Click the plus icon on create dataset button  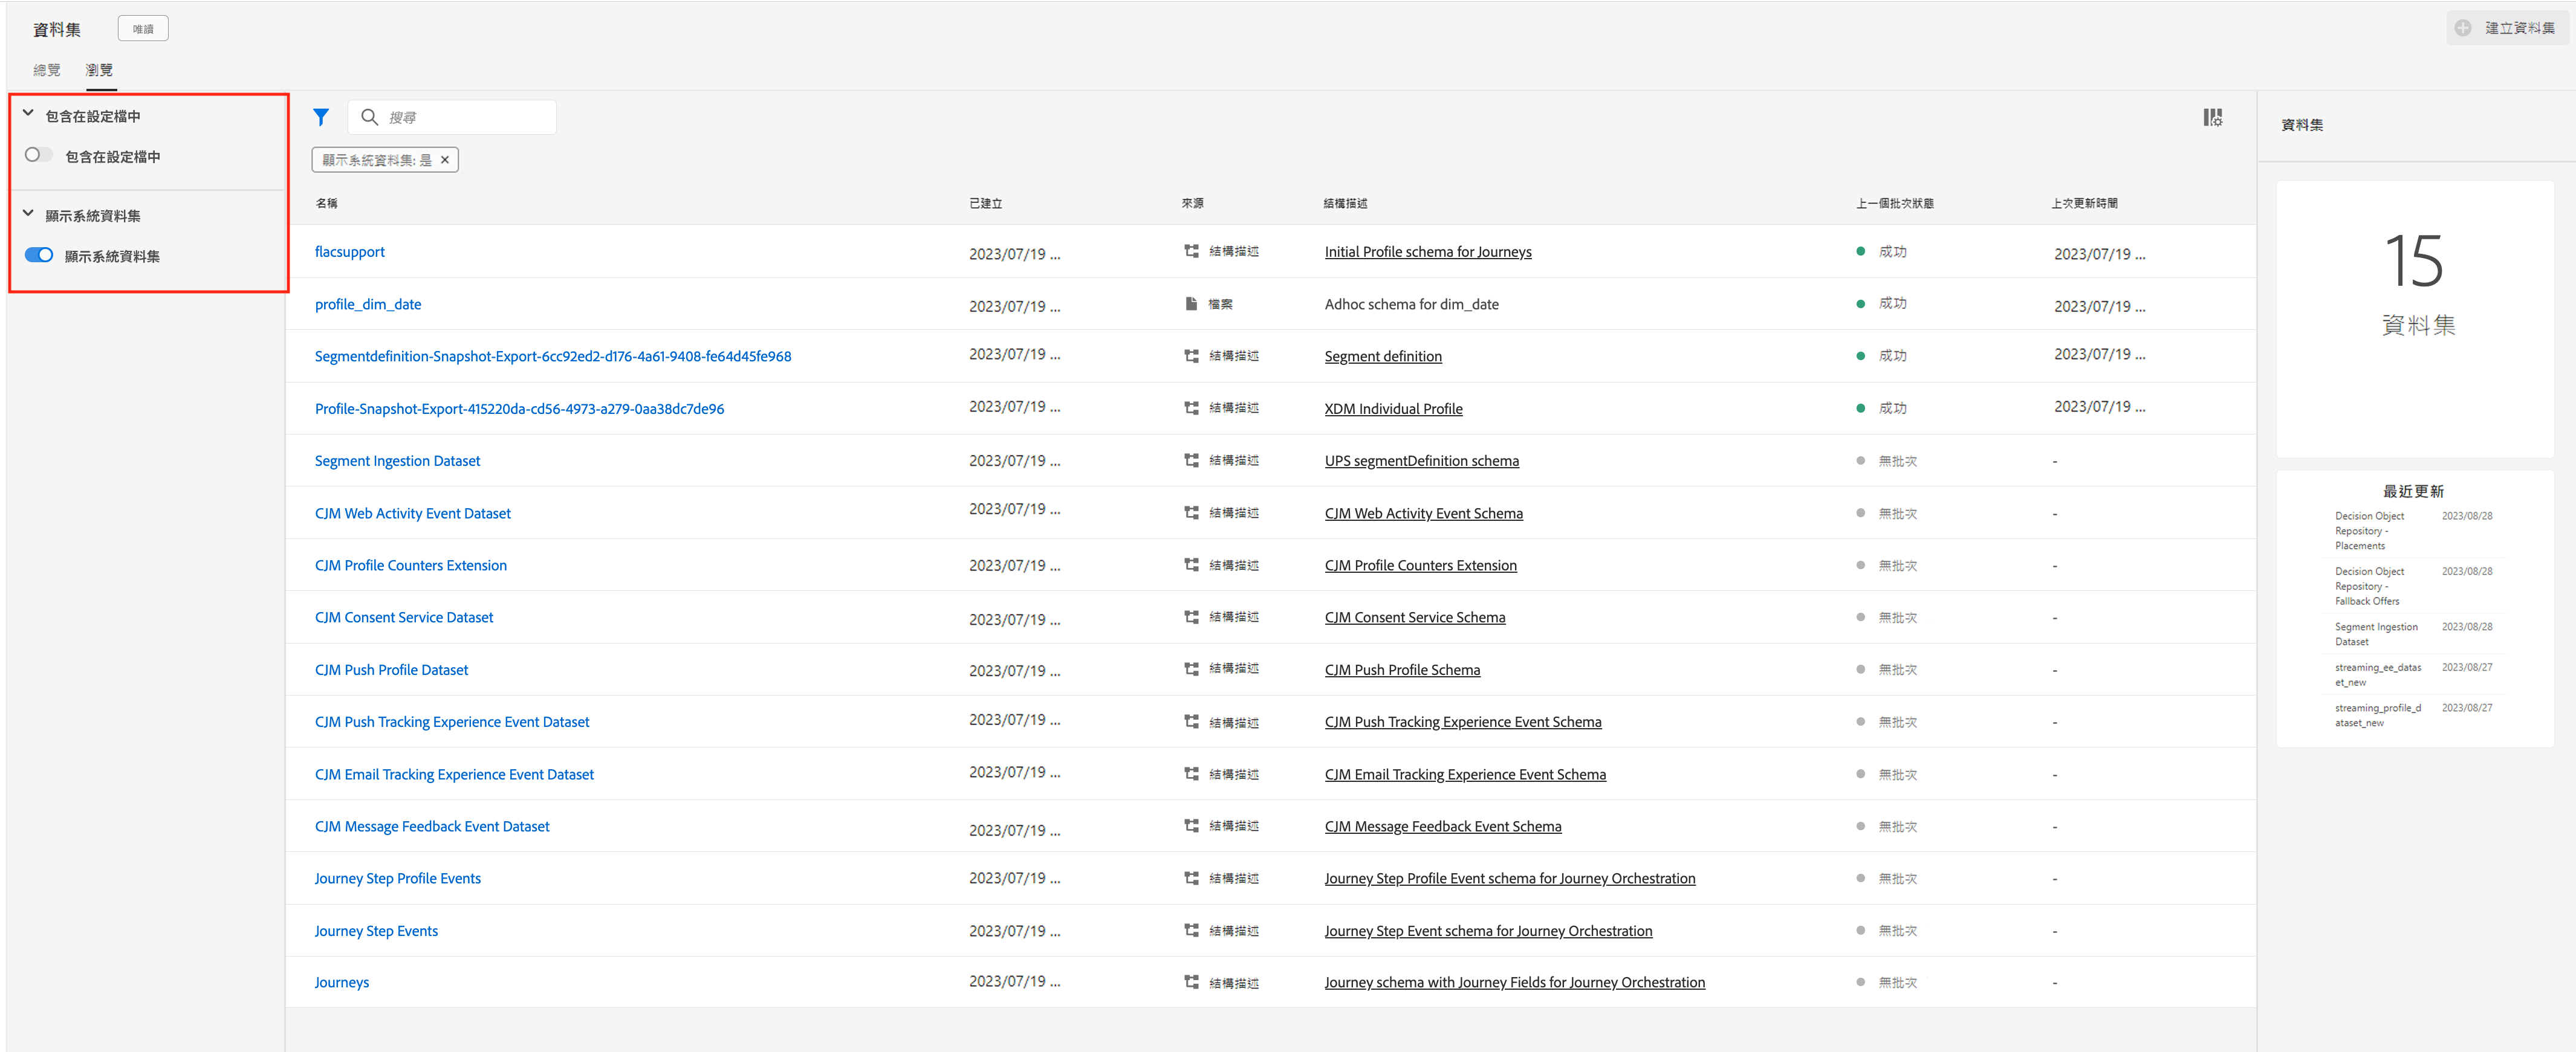(2462, 28)
